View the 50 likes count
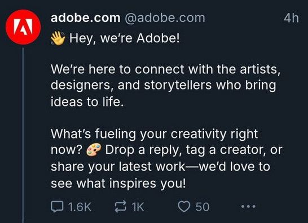The height and width of the screenshot is (223, 308). coord(203,207)
